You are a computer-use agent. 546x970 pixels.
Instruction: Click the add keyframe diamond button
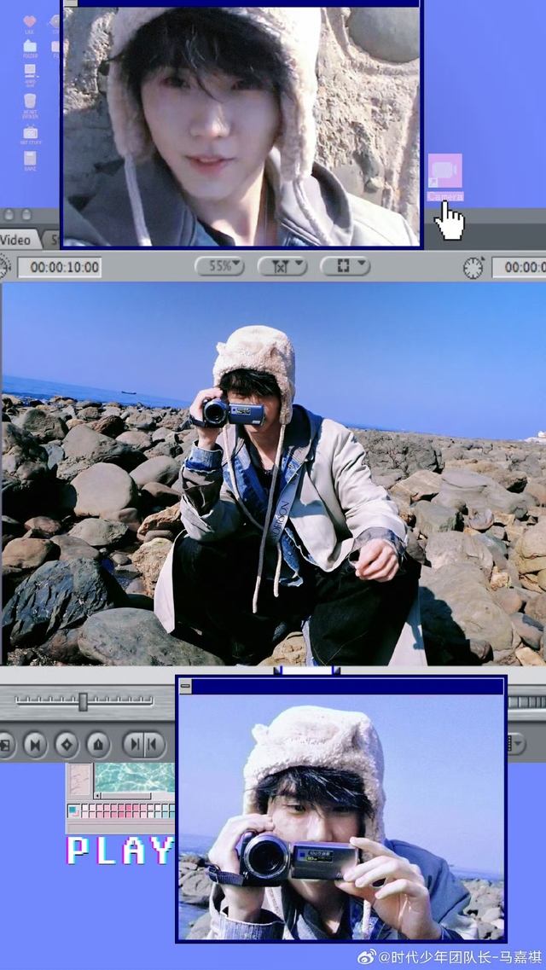[x=67, y=745]
